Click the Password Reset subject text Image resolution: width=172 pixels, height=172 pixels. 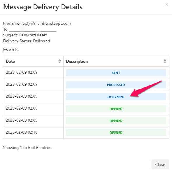33,35
